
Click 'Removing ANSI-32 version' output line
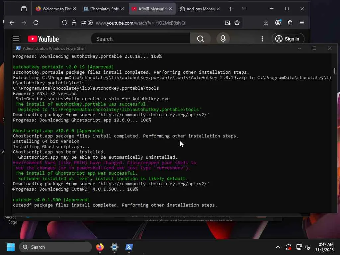[x=45, y=93]
